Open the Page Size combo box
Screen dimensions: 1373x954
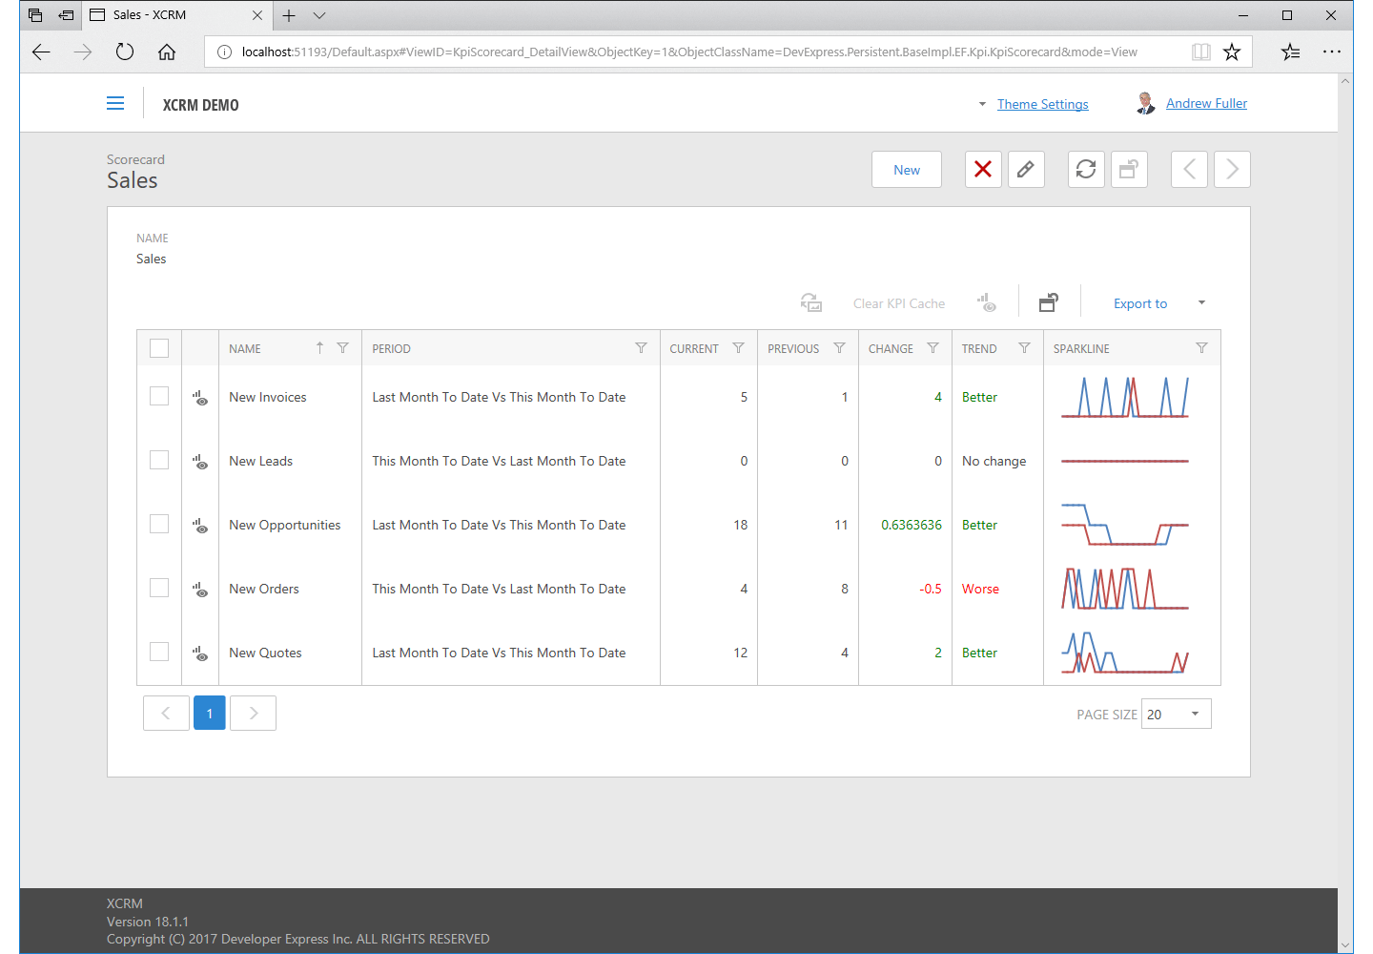(x=1195, y=714)
